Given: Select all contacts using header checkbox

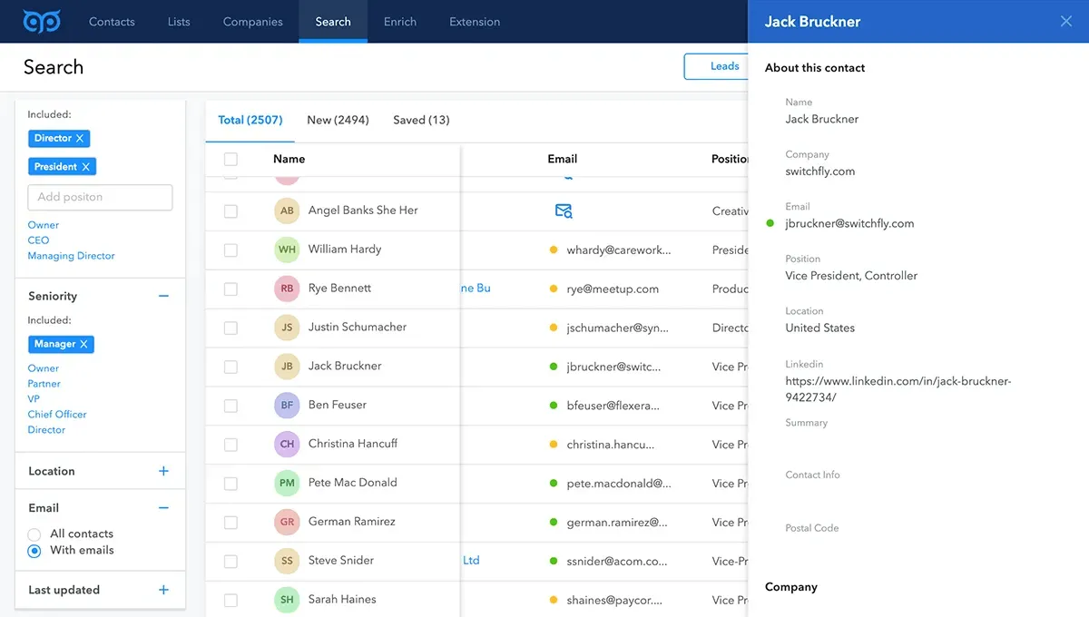Looking at the screenshot, I should tap(230, 158).
